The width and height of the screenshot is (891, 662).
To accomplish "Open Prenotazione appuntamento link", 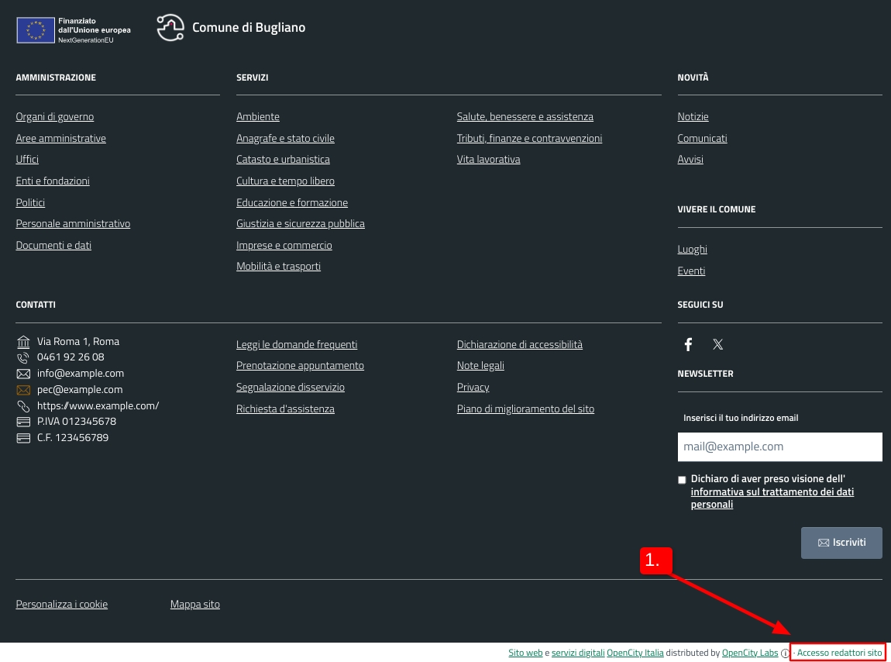I will point(300,366).
